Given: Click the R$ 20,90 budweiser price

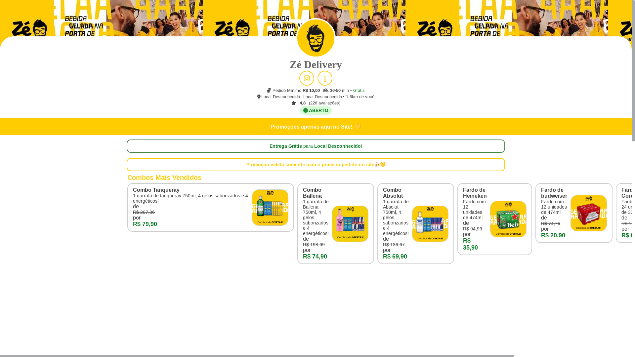Looking at the screenshot, I should [553, 235].
